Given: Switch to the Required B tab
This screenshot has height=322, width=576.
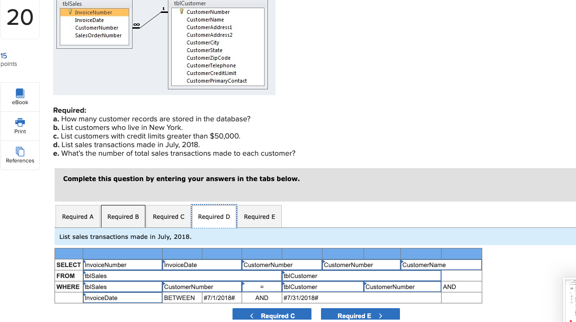Looking at the screenshot, I should tap(123, 216).
